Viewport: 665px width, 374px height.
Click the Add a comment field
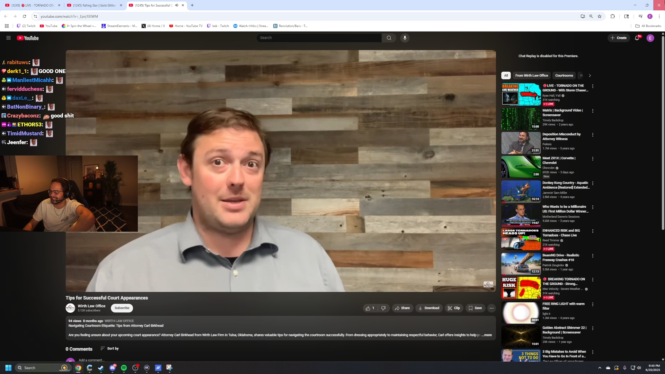[91, 360]
